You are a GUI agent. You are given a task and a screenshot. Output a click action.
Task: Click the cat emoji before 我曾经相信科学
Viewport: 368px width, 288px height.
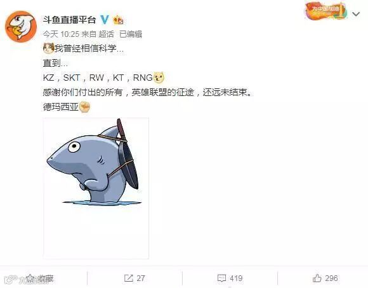tap(49, 48)
